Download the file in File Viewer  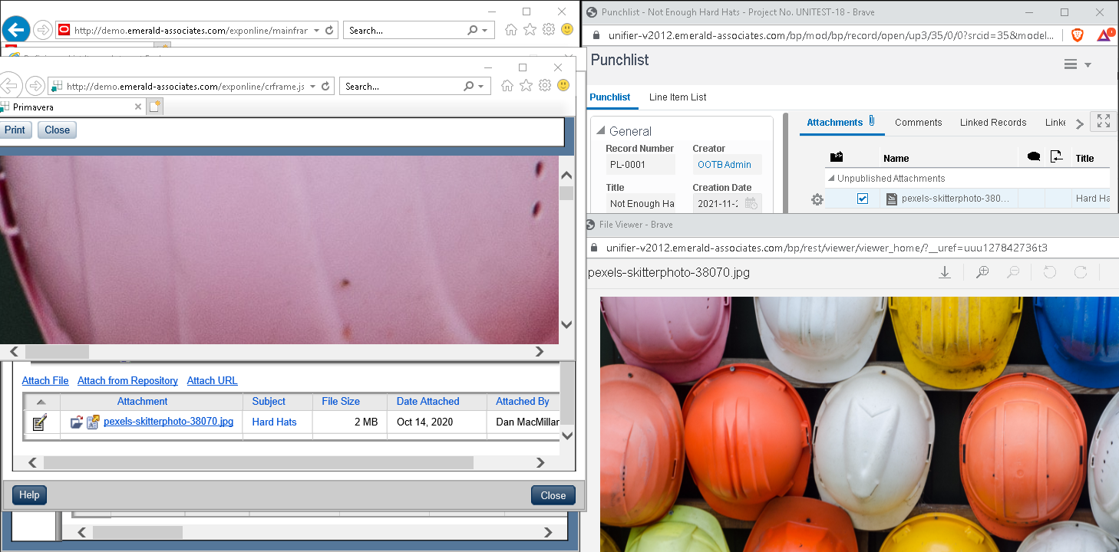coord(946,272)
